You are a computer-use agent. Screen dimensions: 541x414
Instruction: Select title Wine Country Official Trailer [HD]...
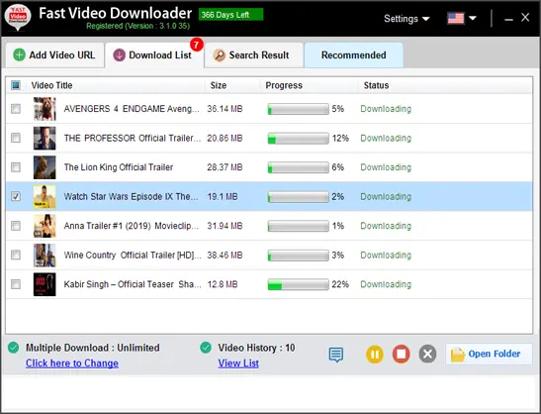tap(133, 255)
